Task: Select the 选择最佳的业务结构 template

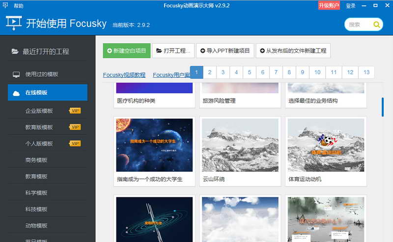Action: (326, 95)
